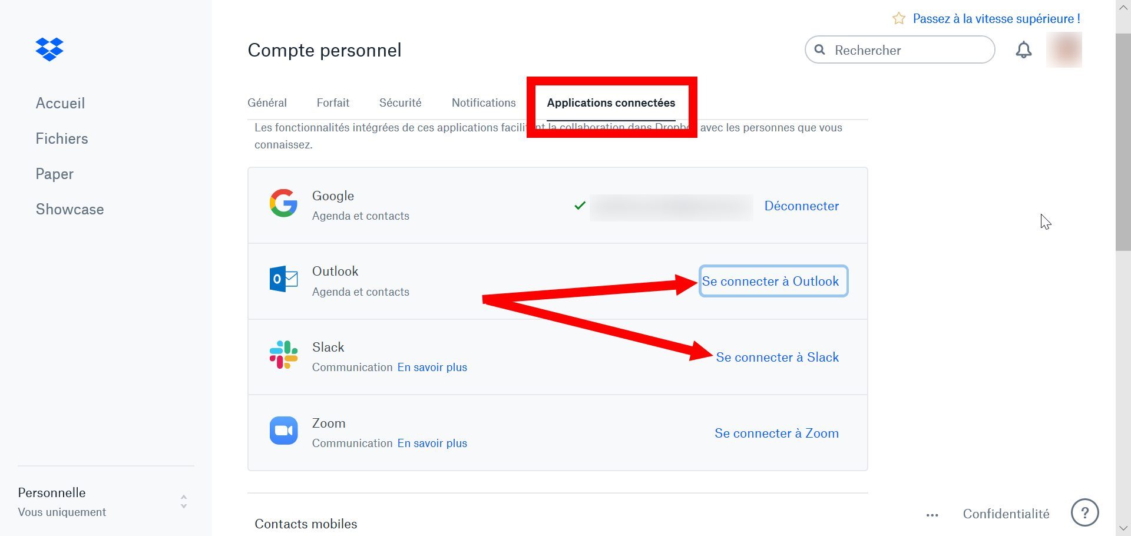Click the Zoom app icon
The height and width of the screenshot is (536, 1131).
coord(283,431)
